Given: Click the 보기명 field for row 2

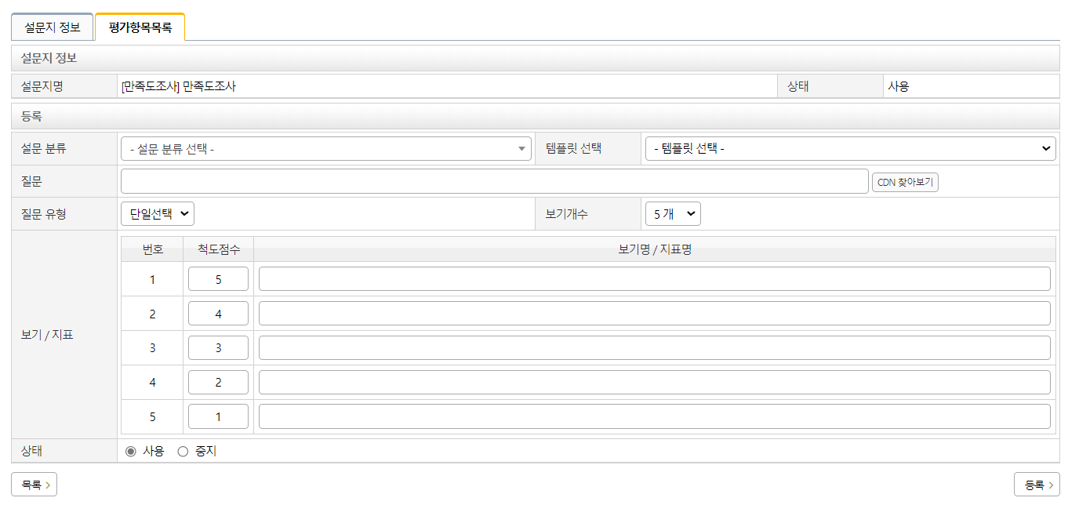Looking at the screenshot, I should [654, 314].
